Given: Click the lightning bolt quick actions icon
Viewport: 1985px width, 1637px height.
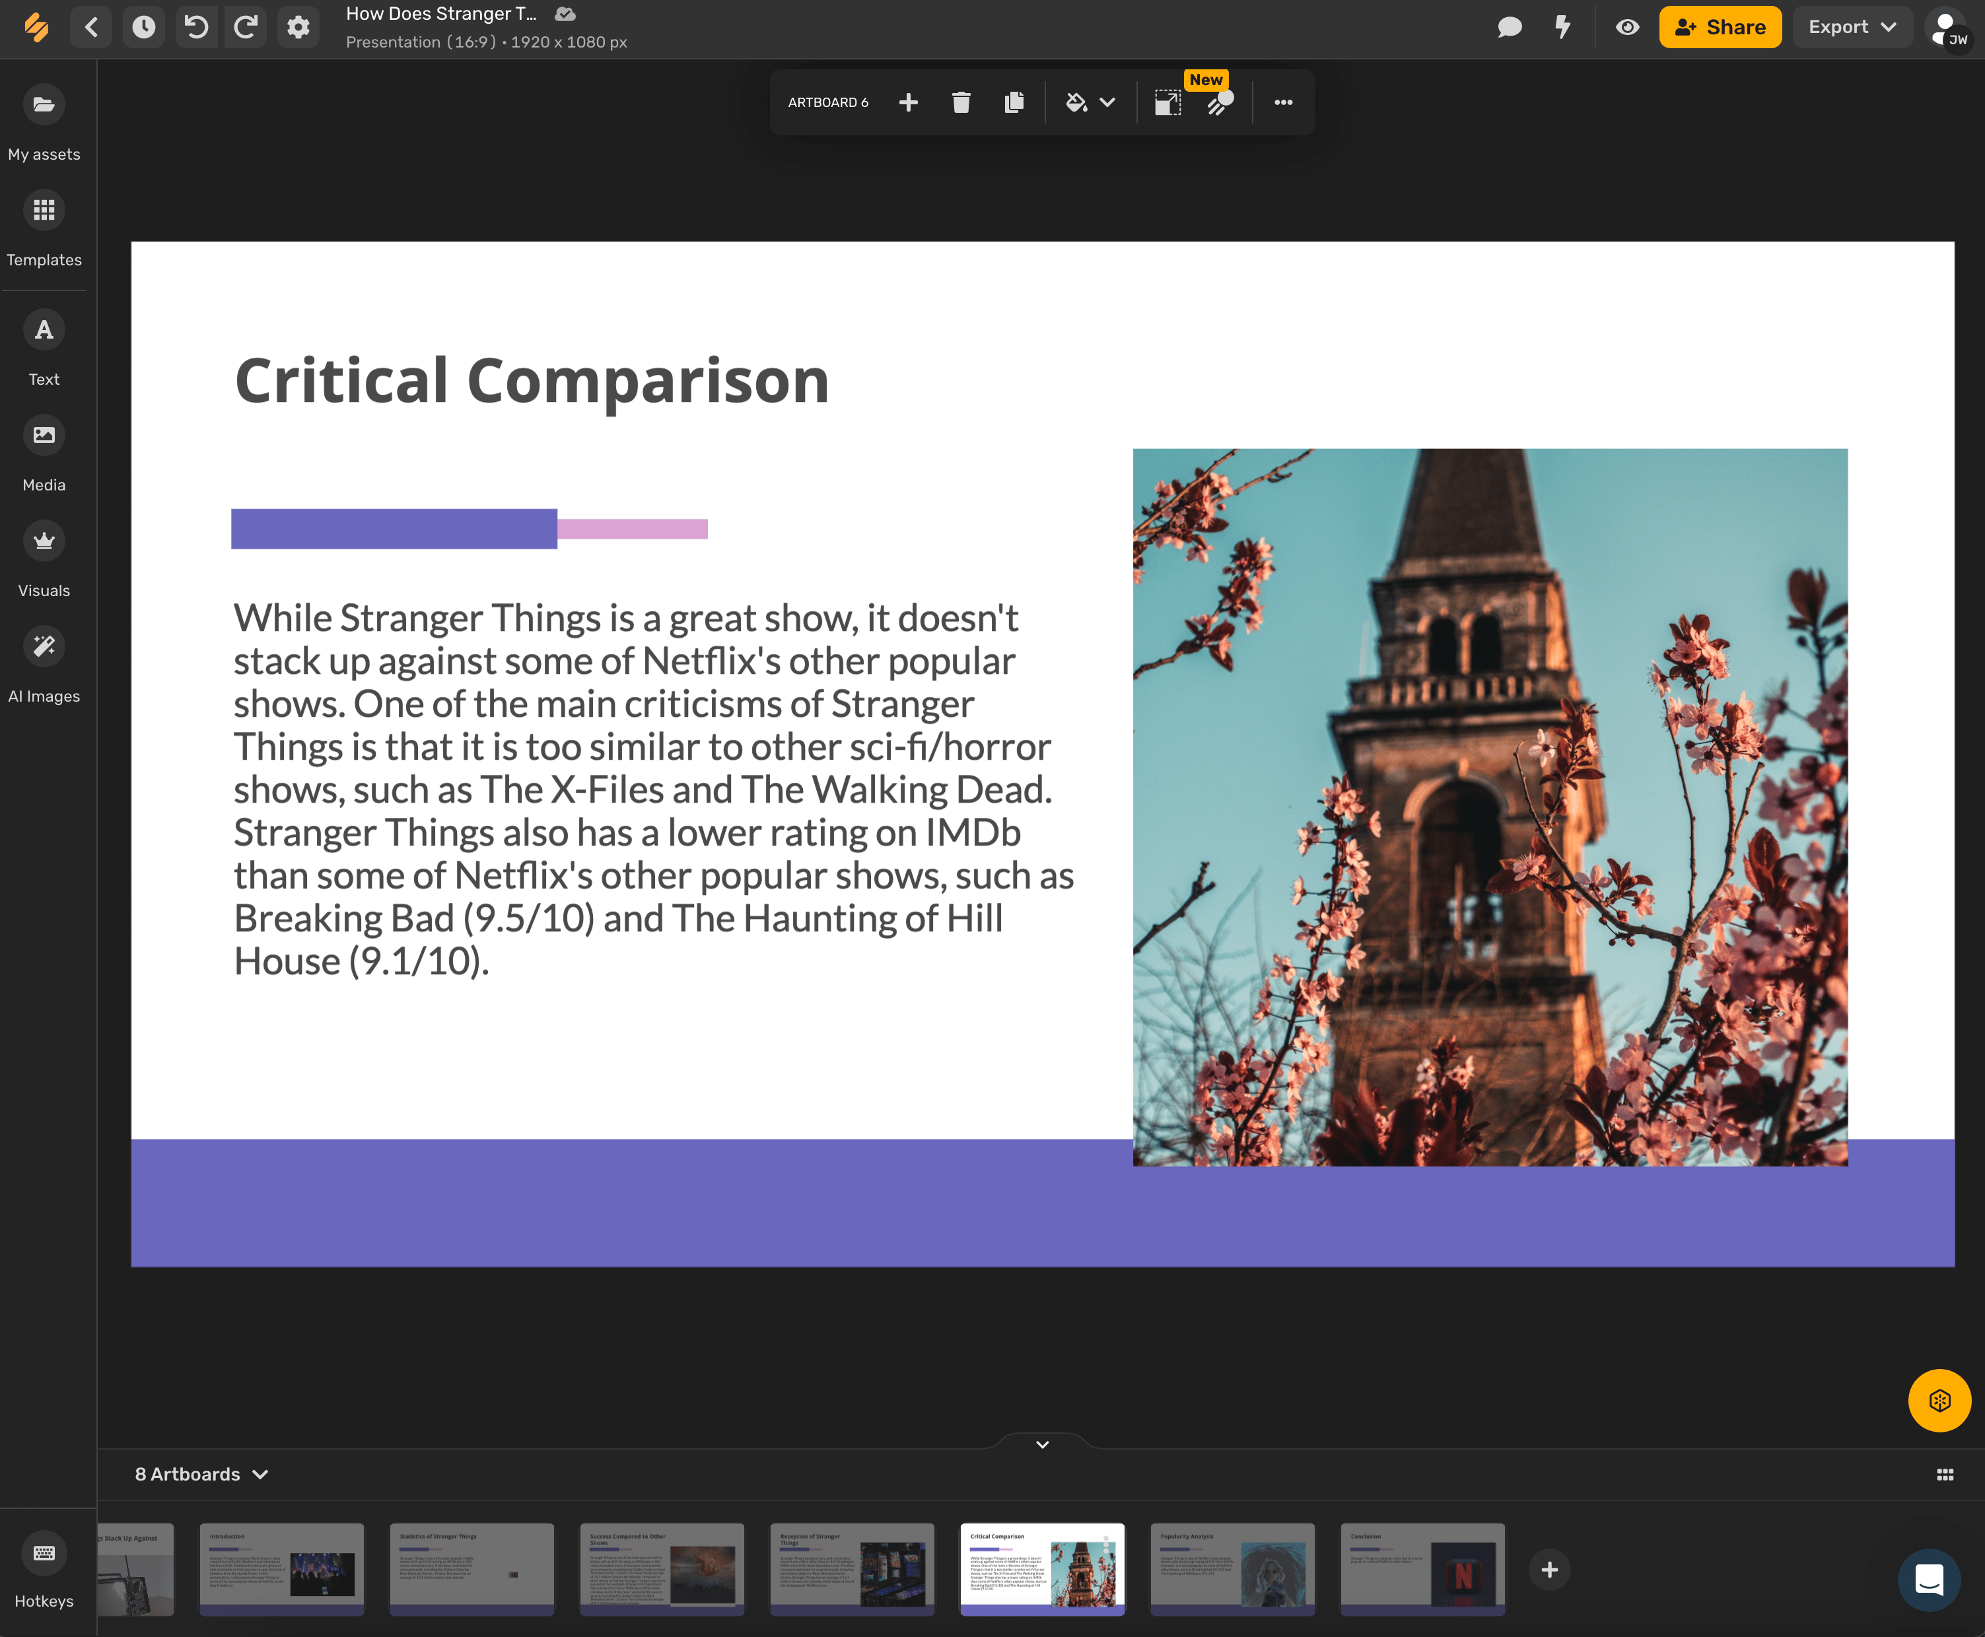Looking at the screenshot, I should (1562, 27).
